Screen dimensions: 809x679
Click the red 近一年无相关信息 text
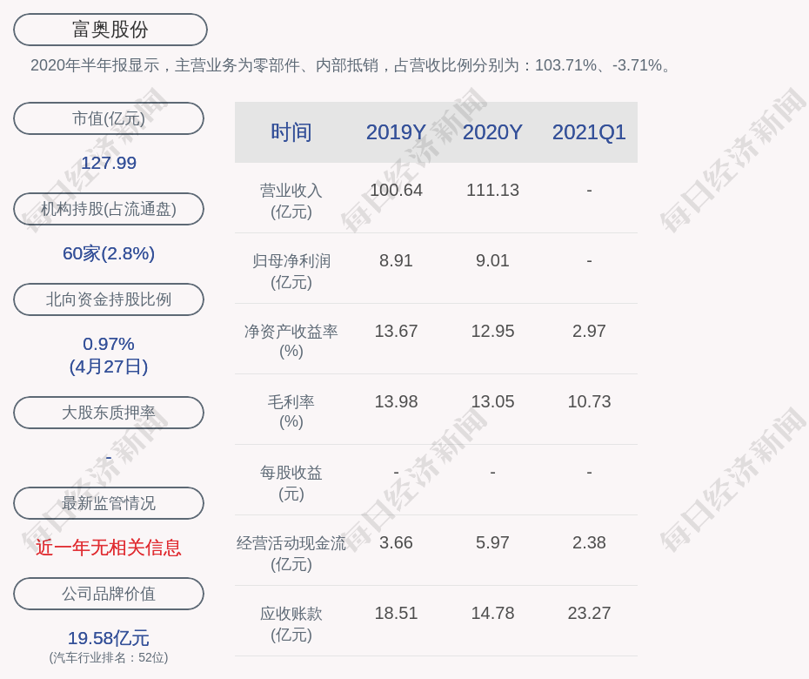(109, 548)
